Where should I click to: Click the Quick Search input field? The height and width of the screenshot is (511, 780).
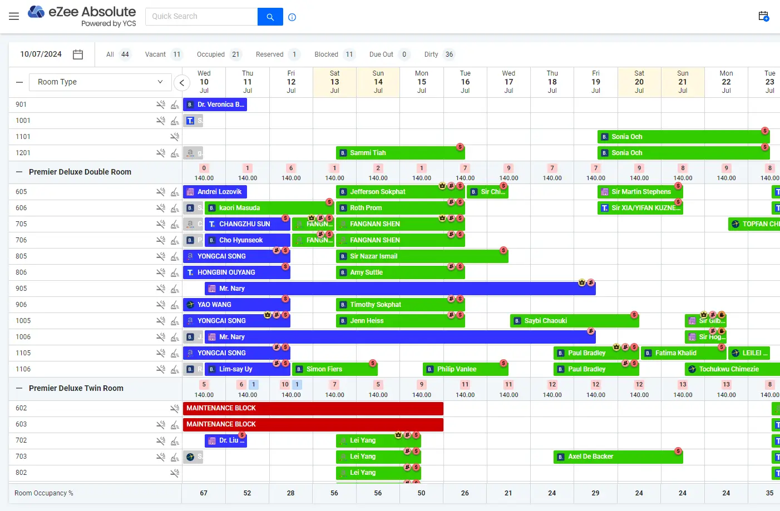tap(201, 17)
